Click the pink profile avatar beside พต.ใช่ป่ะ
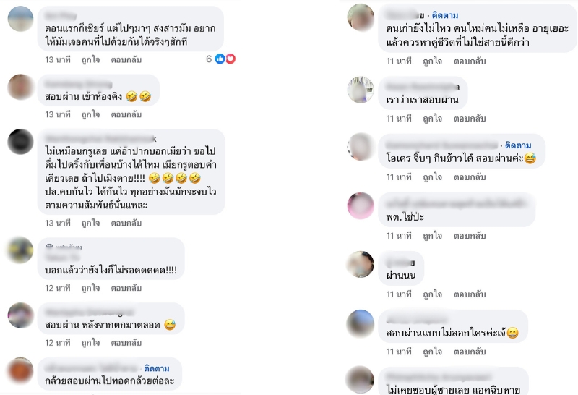The image size is (578, 395). (361, 205)
